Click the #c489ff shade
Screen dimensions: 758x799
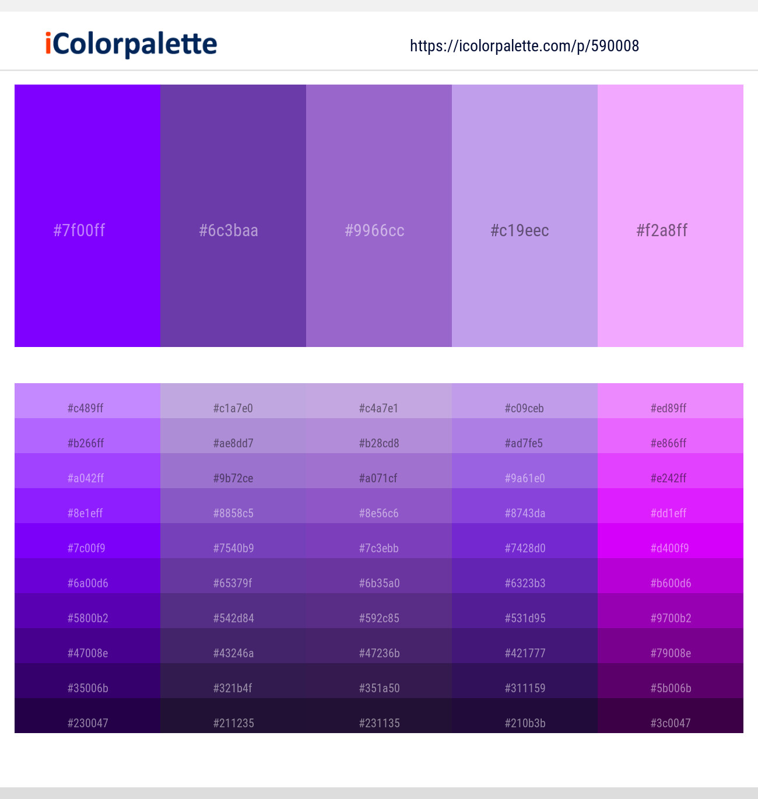point(87,401)
